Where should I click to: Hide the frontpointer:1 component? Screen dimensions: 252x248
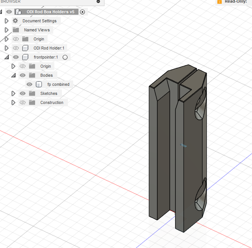coord(16,57)
